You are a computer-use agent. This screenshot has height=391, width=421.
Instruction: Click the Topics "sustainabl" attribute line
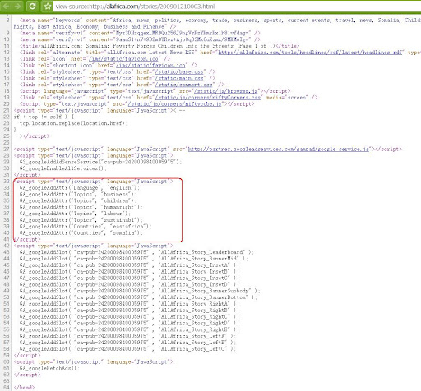point(81,220)
